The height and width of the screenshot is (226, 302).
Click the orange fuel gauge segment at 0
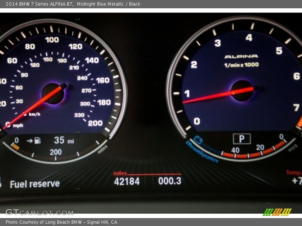pos(15,147)
